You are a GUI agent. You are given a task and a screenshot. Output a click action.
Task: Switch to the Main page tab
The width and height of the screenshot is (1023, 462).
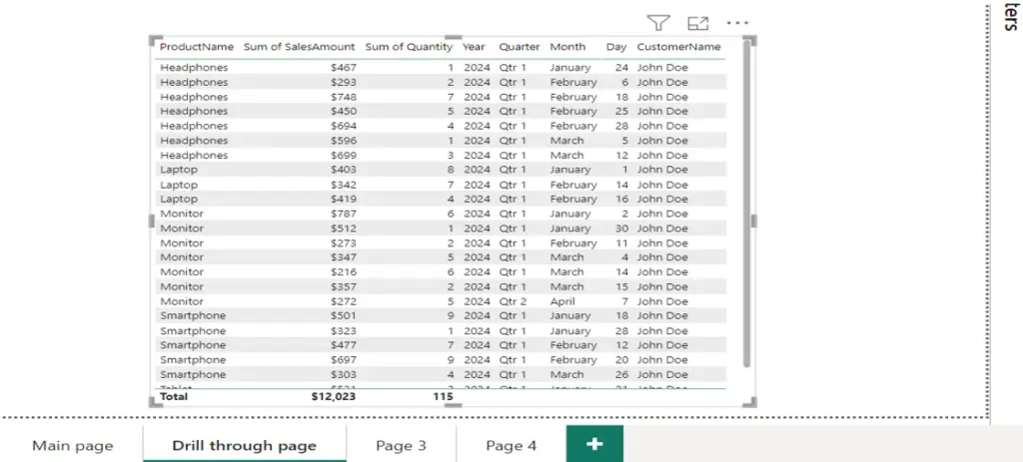(72, 446)
